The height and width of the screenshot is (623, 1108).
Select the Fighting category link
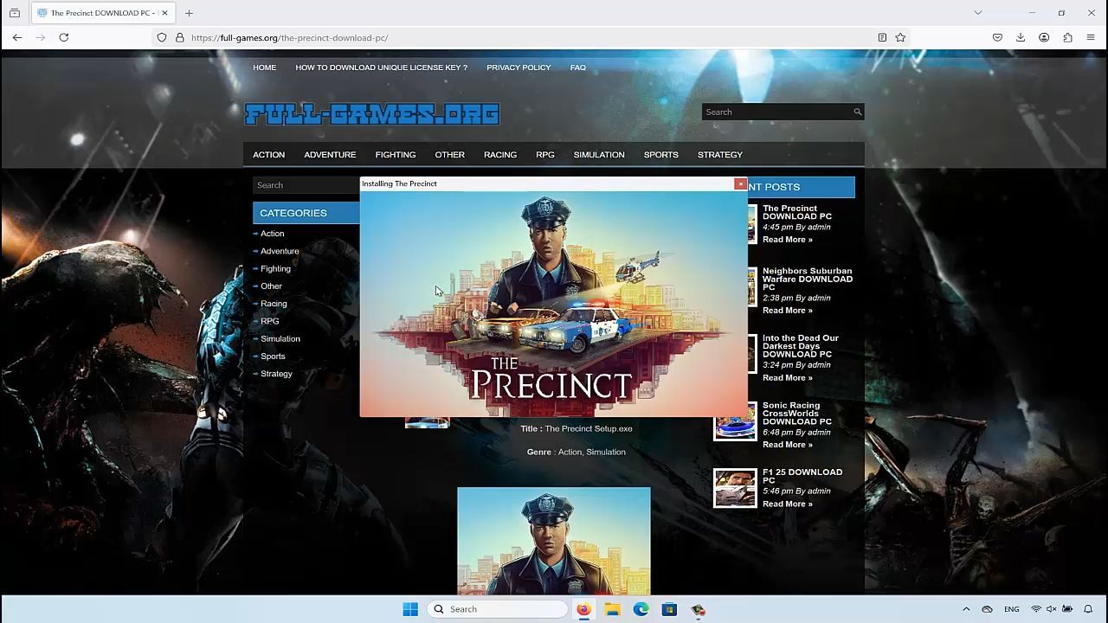coord(275,269)
